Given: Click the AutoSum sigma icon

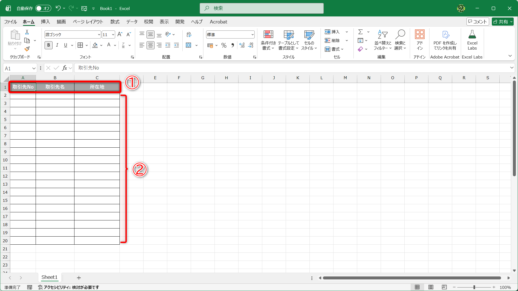Looking at the screenshot, I should click(x=360, y=32).
